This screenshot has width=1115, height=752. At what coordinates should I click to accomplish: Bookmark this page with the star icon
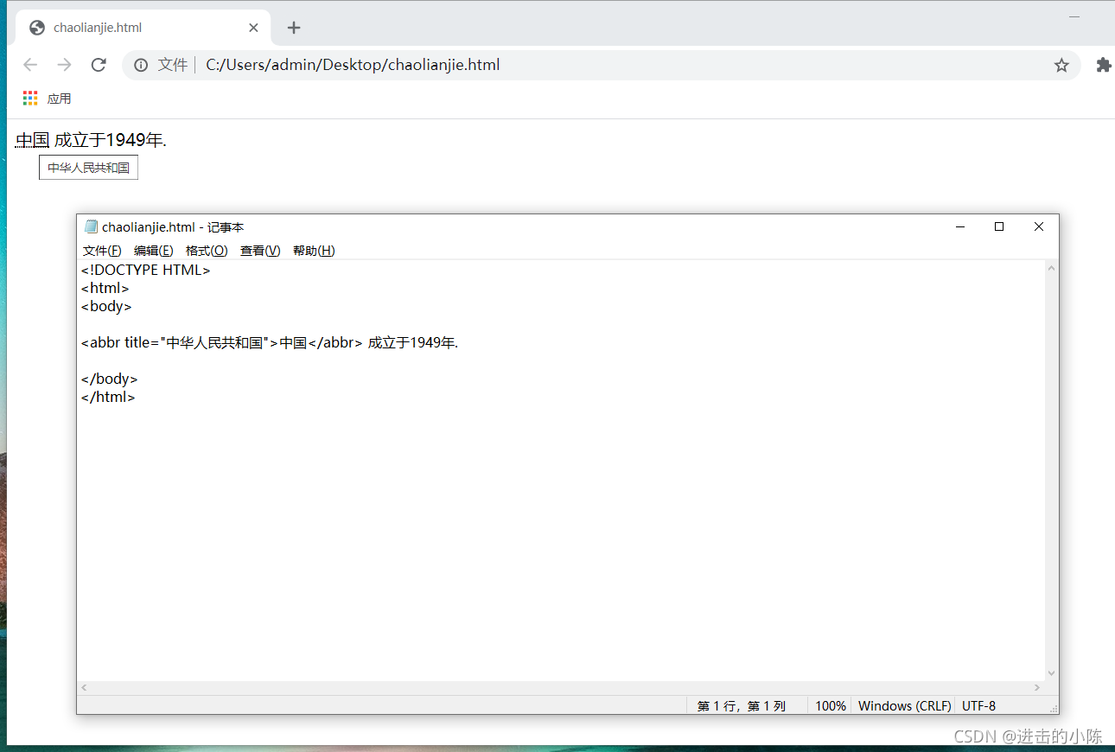(1061, 65)
